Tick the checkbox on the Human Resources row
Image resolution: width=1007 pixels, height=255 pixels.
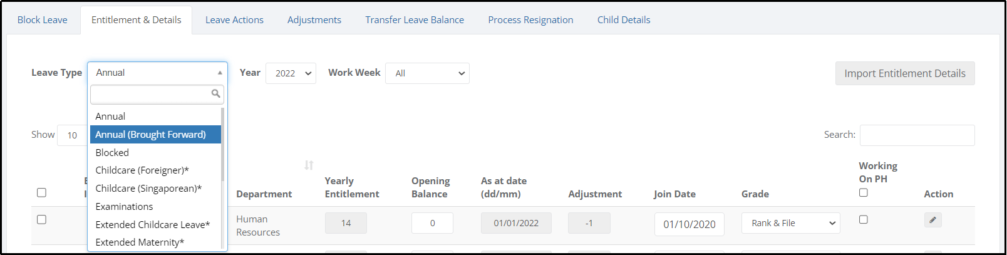click(41, 220)
